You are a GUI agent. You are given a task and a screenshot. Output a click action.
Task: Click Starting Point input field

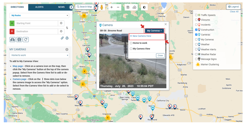click(36, 23)
